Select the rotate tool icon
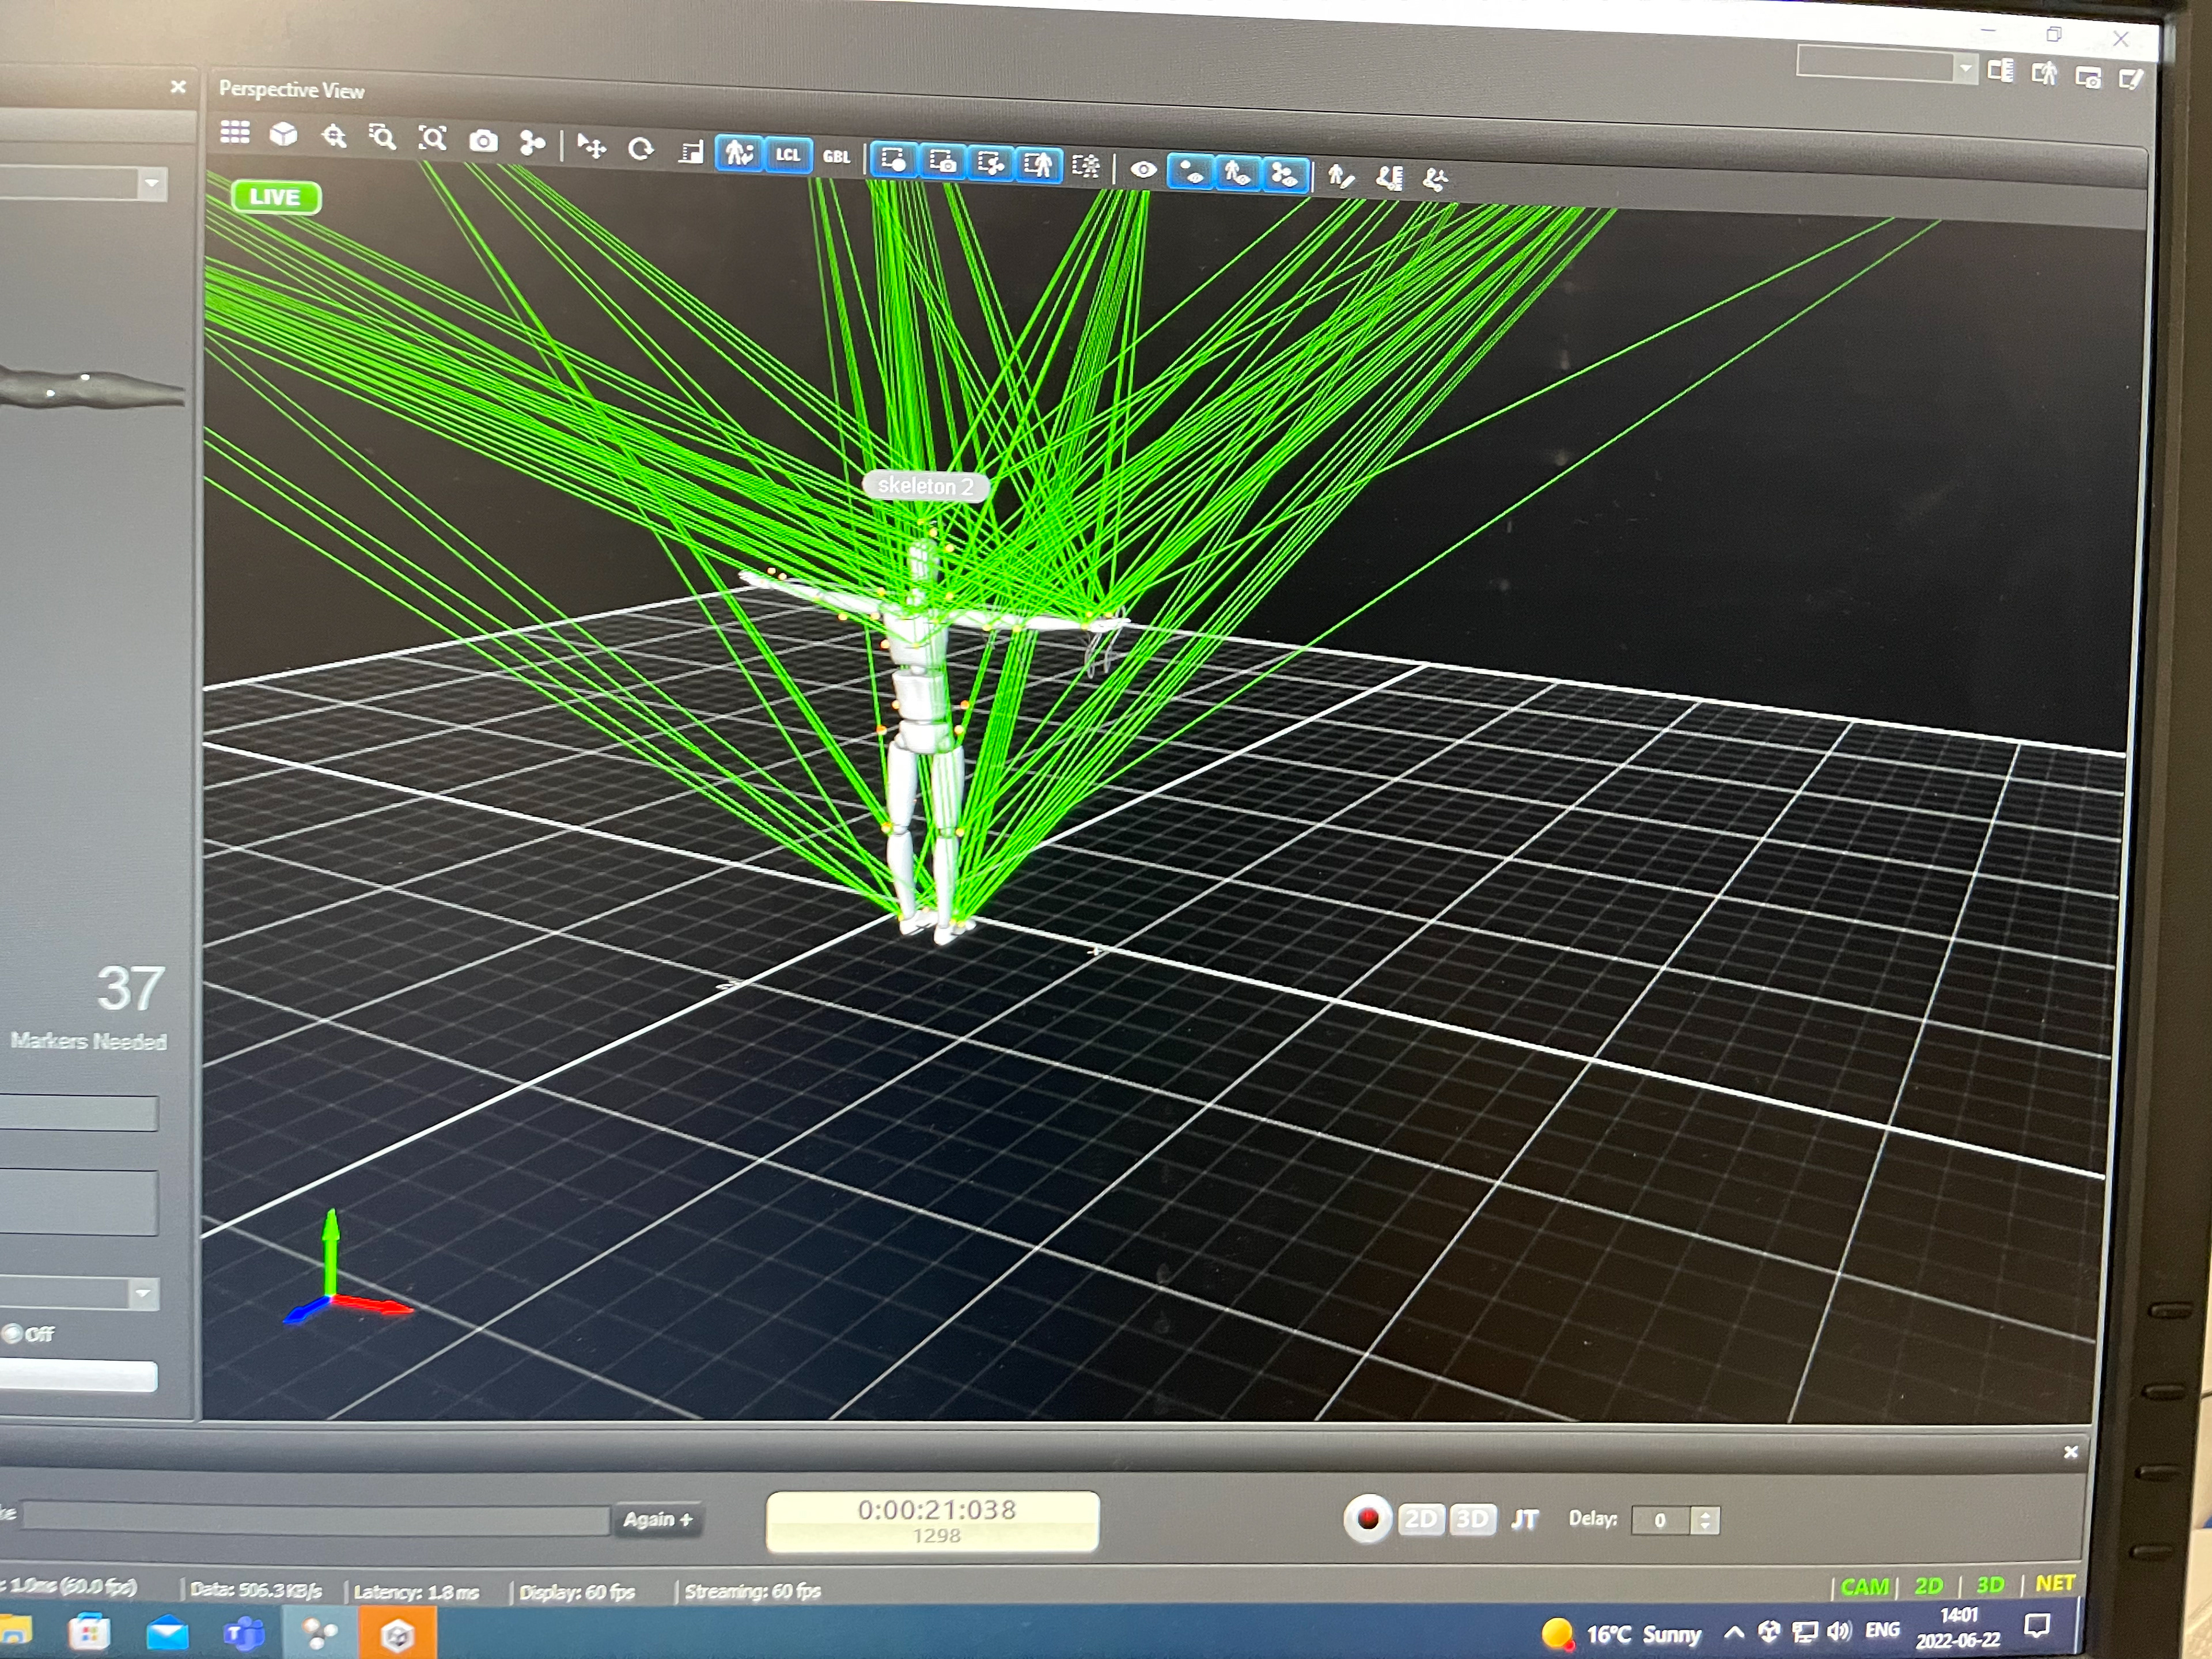Screen dimensions: 2212x1659 [x=640, y=149]
